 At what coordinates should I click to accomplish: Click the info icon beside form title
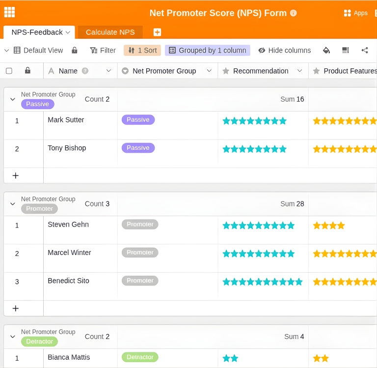(294, 13)
